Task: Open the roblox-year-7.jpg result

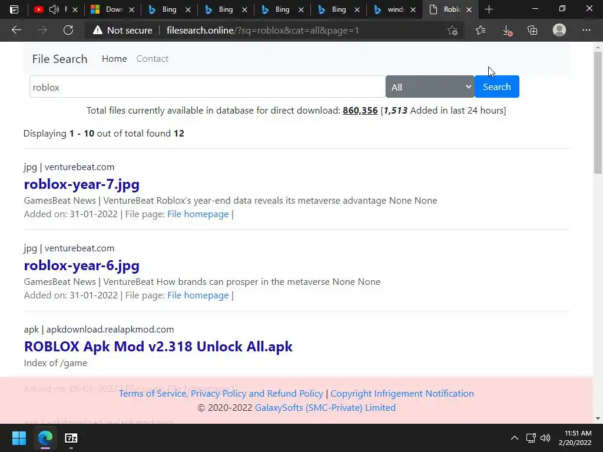Action: point(81,184)
